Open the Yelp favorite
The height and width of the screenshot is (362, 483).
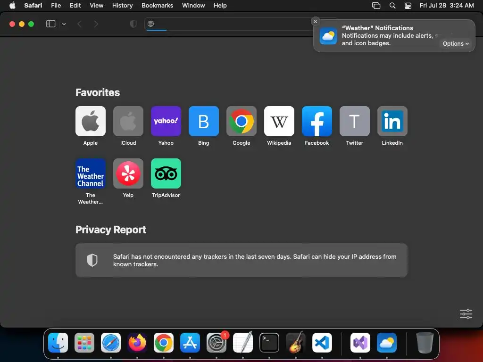[128, 173]
